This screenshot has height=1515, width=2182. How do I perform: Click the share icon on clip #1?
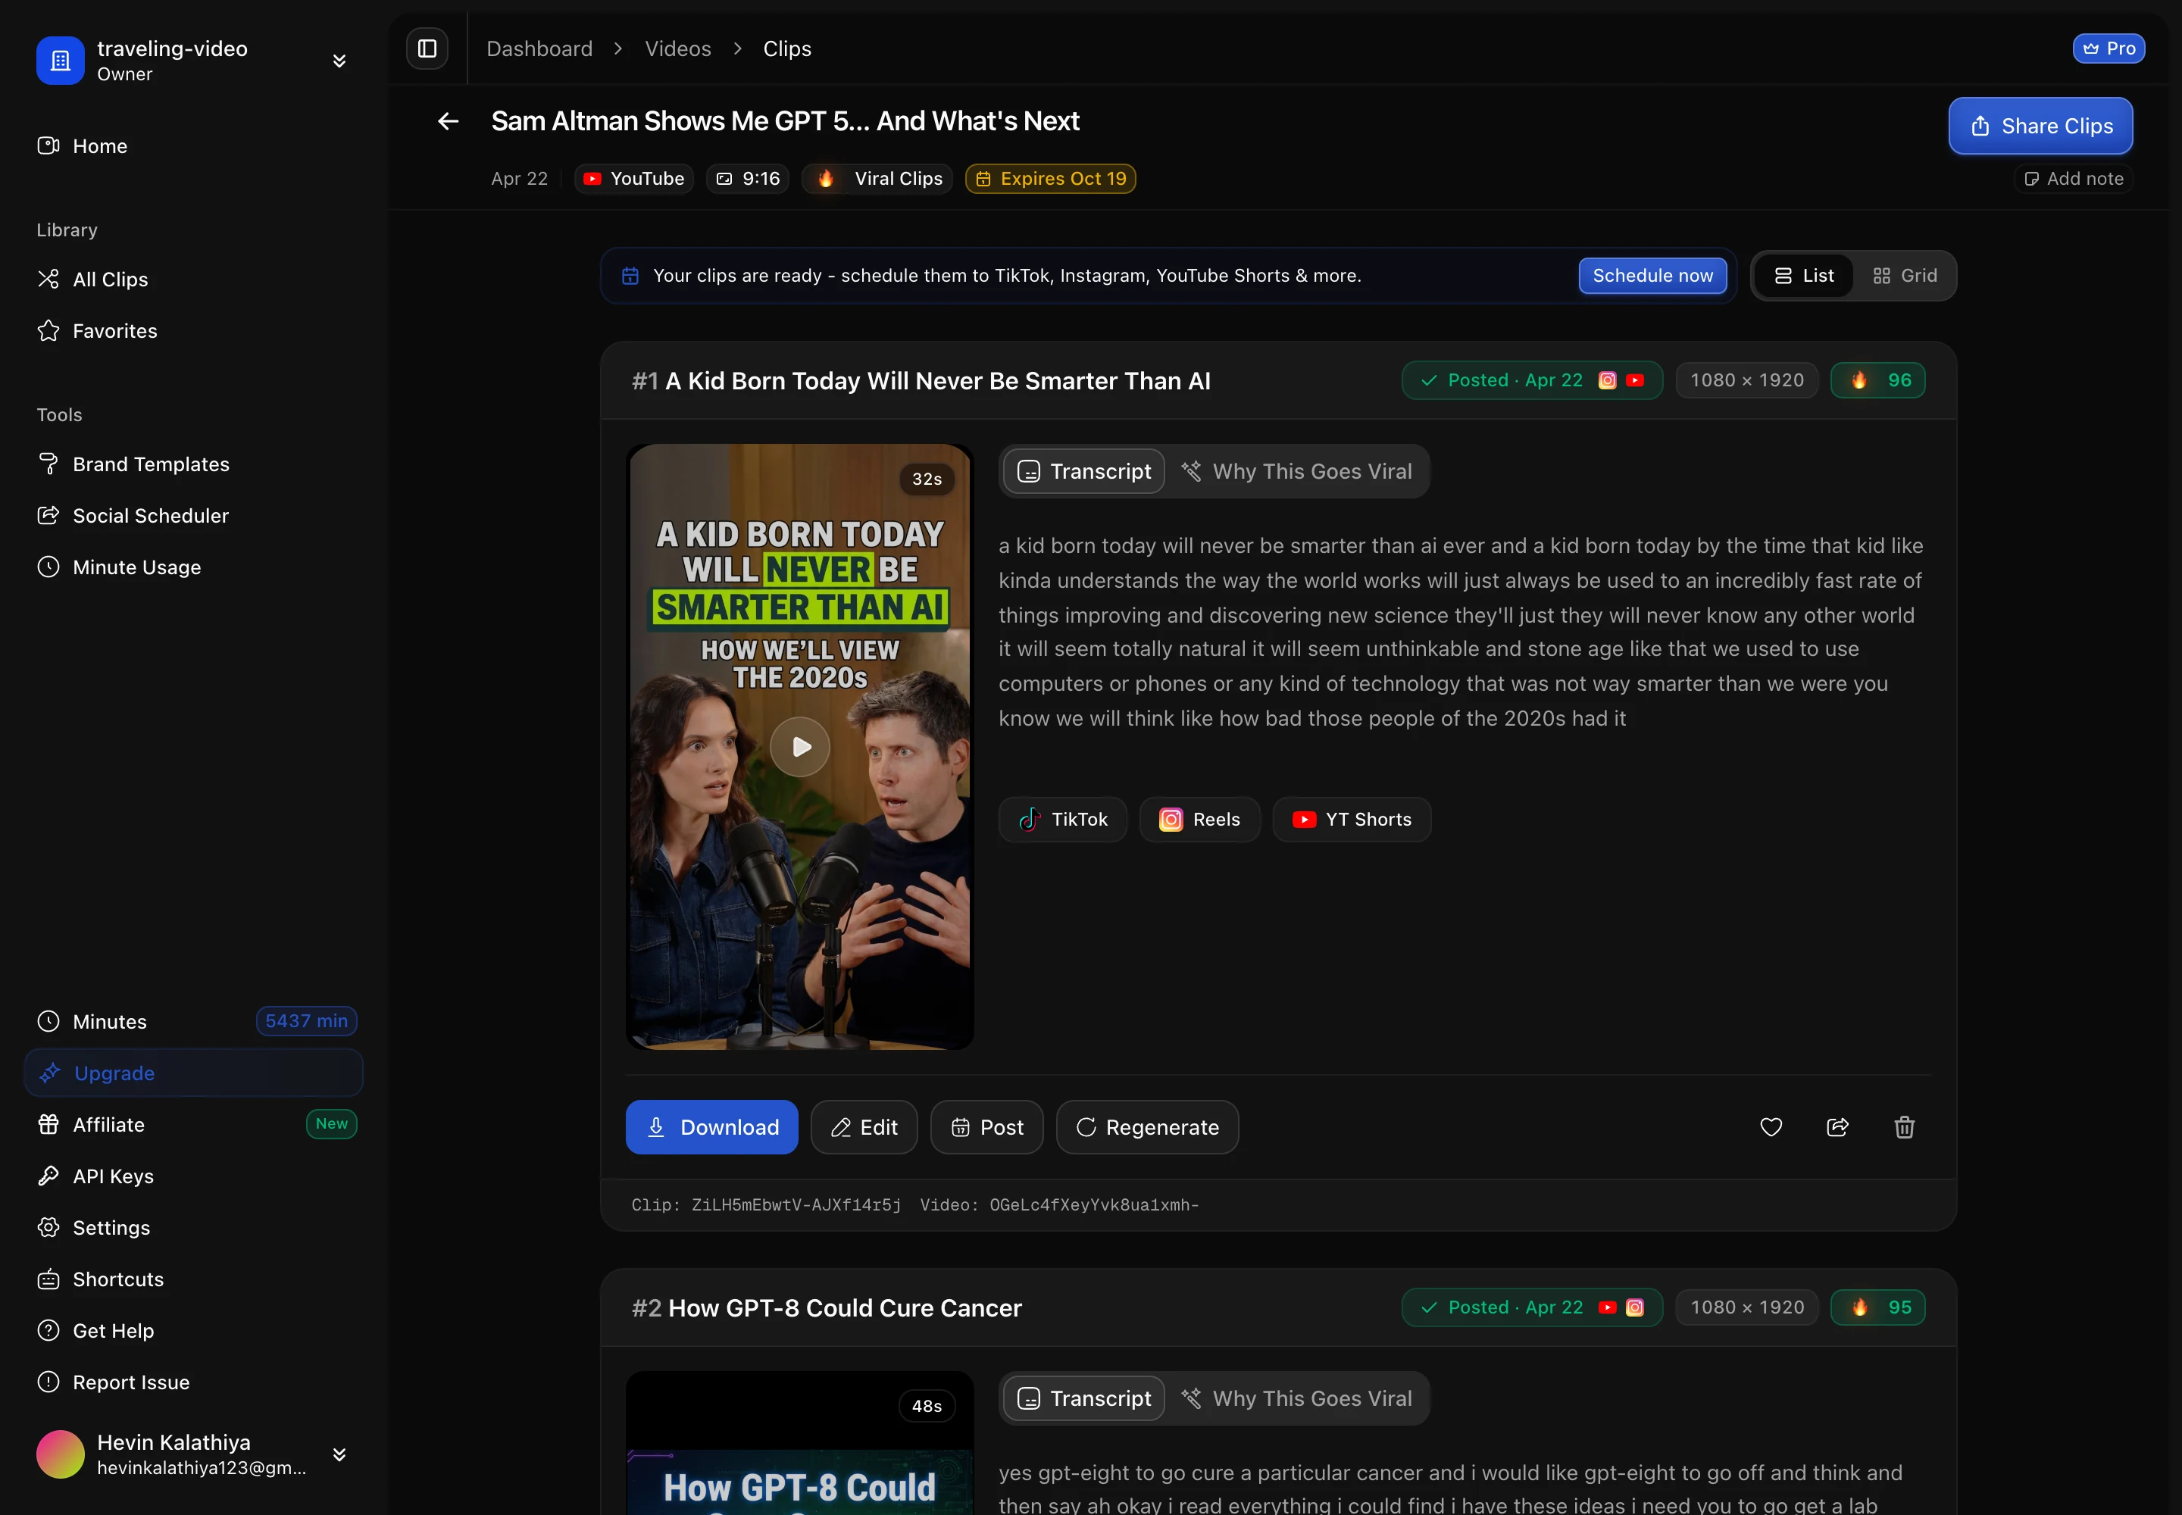pos(1837,1126)
